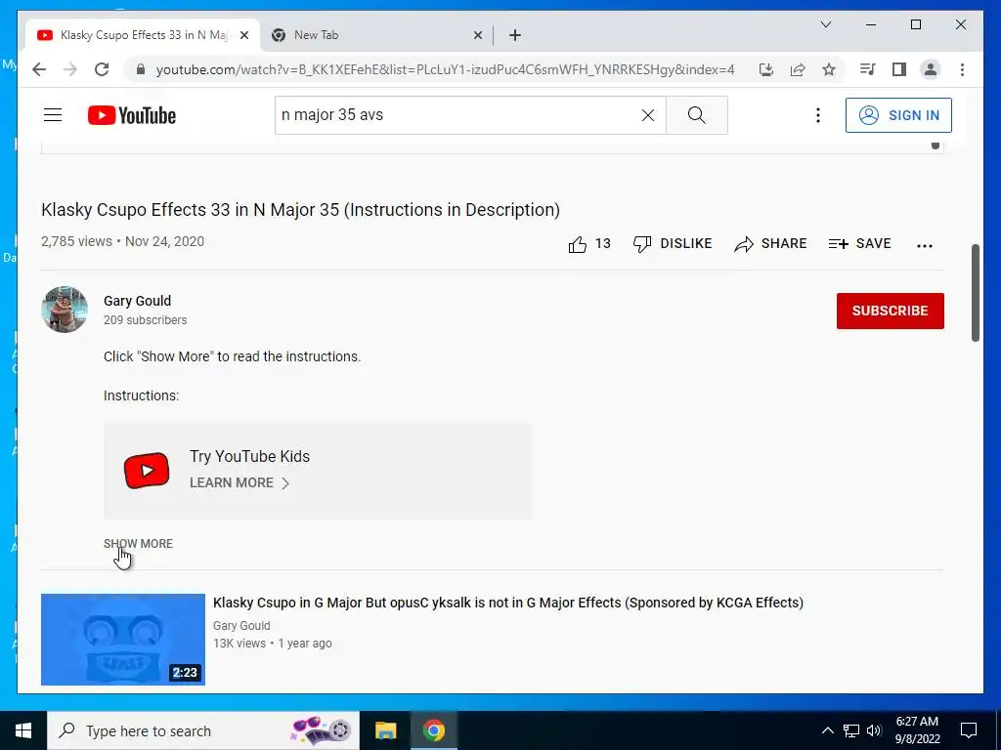Open the Chrome profile avatar
The image size is (1001, 750).
click(x=931, y=69)
